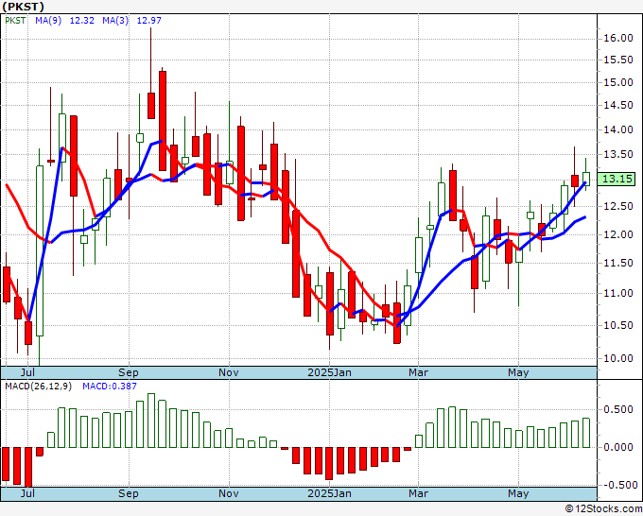The image size is (643, 516).
Task: Click the 16.00 price axis label
Action: pyautogui.click(x=618, y=39)
